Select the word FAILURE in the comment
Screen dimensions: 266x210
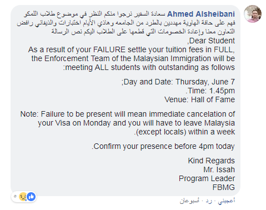pos(109,49)
